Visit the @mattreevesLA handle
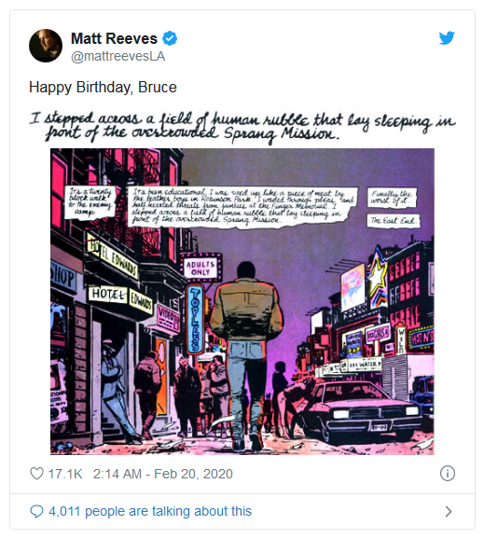The width and height of the screenshot is (484, 539). [x=118, y=56]
